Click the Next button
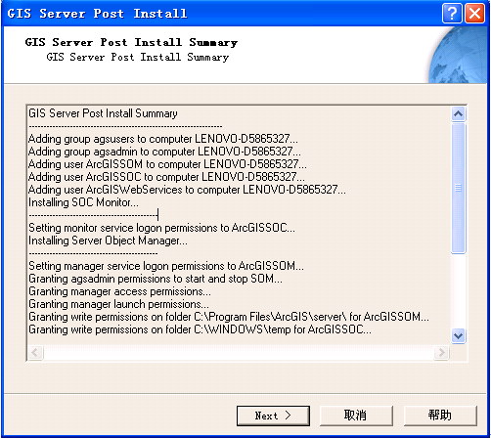This screenshot has width=491, height=438. pos(273,416)
